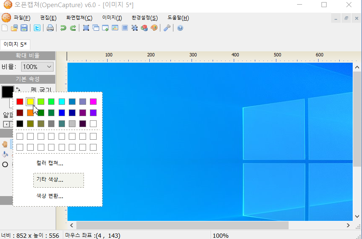Click the colored cubes toolbar icon
Viewport: 362px width, 239px height.
pyautogui.click(x=144, y=28)
